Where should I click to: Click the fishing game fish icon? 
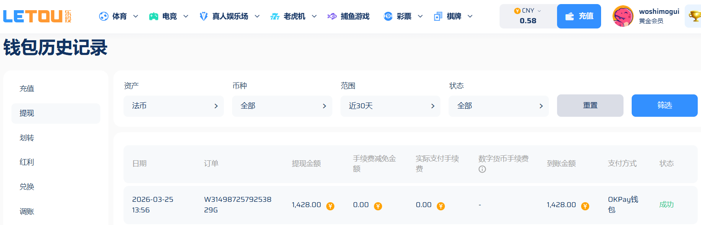pyautogui.click(x=332, y=16)
